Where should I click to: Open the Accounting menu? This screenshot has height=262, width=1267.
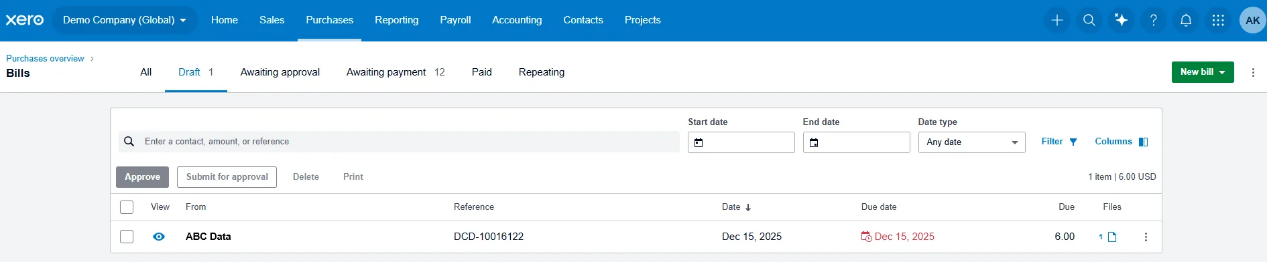(517, 20)
